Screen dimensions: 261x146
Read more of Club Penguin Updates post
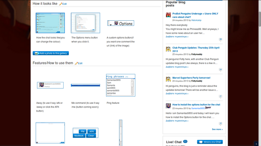[x=177, y=67]
